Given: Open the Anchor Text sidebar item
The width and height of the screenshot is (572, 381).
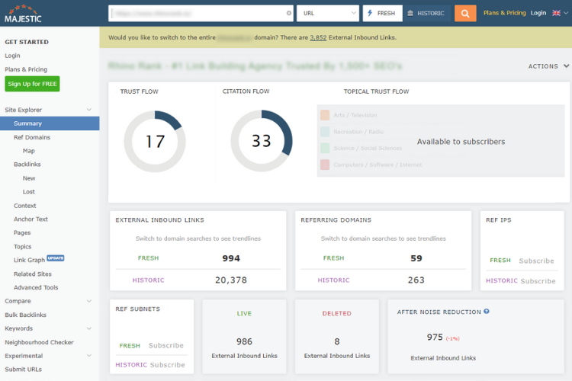Looking at the screenshot, I should coord(31,219).
